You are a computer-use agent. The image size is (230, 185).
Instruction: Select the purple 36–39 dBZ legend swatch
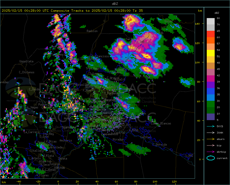211,85
